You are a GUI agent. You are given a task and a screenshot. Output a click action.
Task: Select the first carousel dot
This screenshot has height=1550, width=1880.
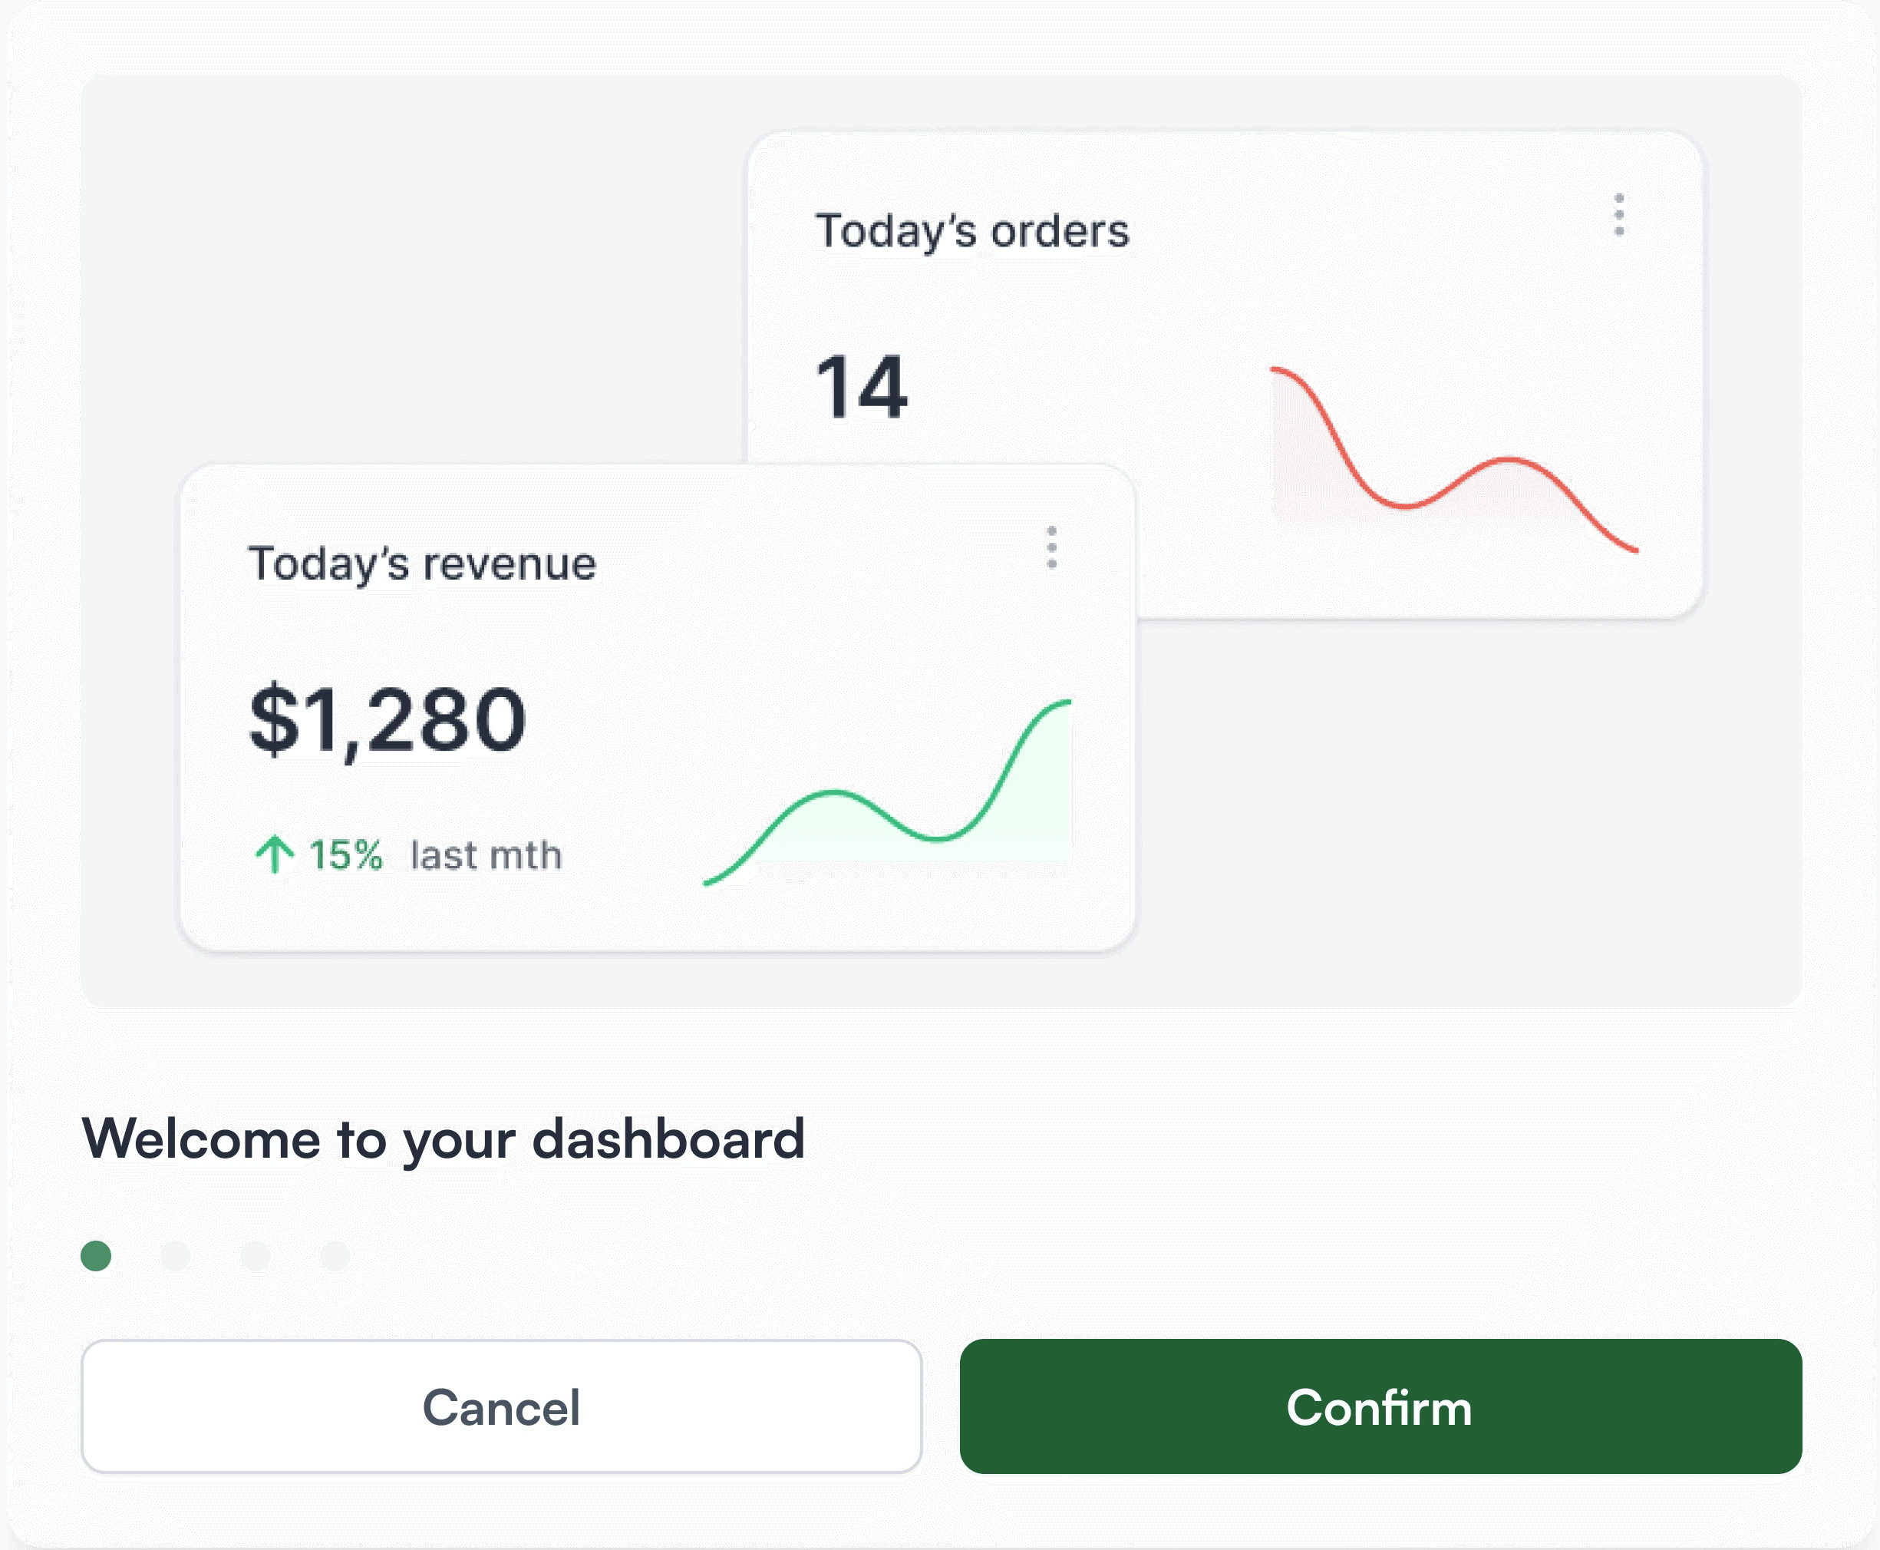point(98,1255)
